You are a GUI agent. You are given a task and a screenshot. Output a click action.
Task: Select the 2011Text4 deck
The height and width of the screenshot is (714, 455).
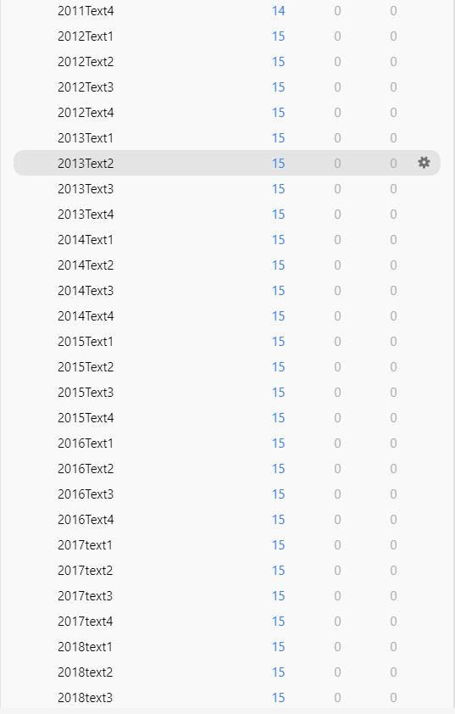tap(86, 11)
